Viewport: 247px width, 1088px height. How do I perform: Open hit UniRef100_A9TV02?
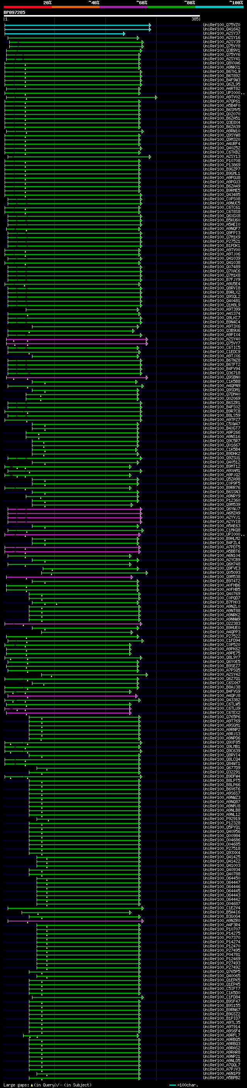tap(222, 97)
